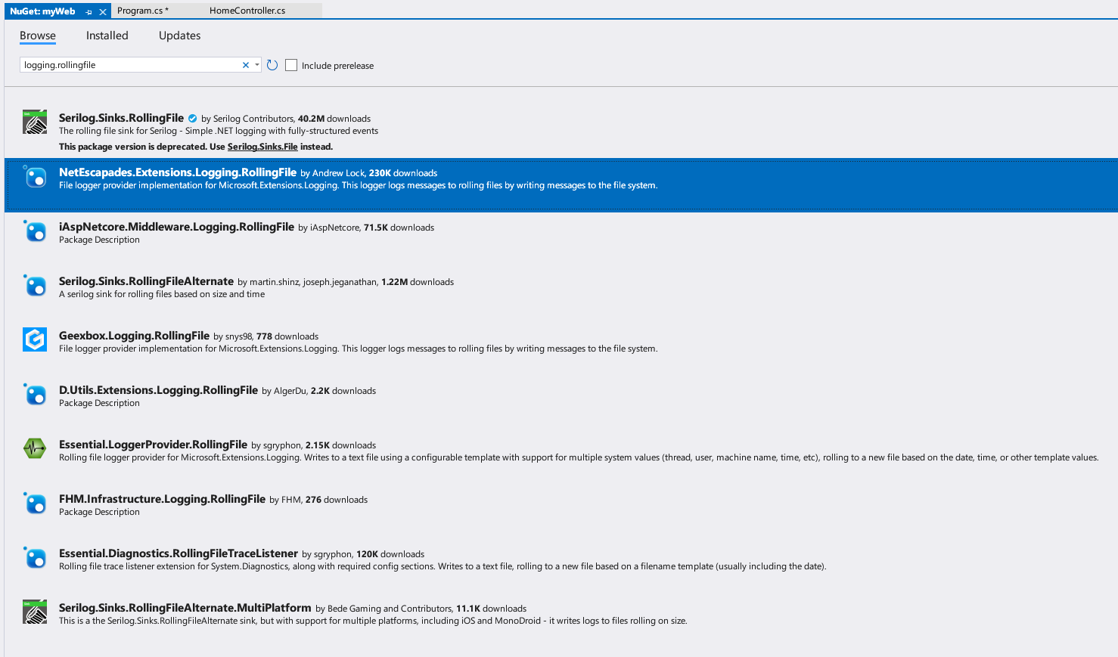Select the Essential.LoggerProvider.RollingFile package title

153,445
